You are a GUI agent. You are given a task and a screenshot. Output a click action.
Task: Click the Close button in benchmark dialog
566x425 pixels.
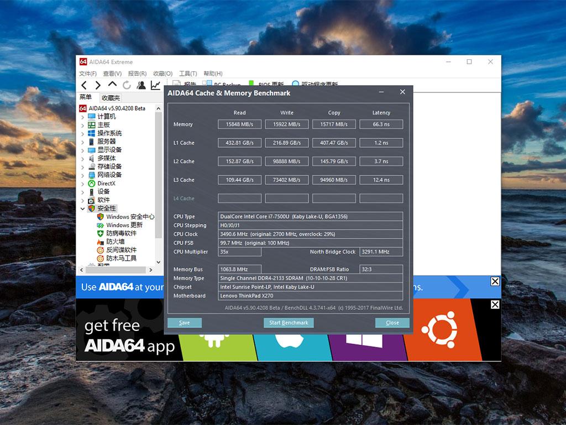tap(392, 323)
